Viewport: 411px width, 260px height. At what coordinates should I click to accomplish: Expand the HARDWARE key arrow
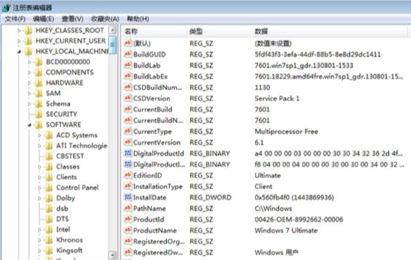tap(29, 83)
